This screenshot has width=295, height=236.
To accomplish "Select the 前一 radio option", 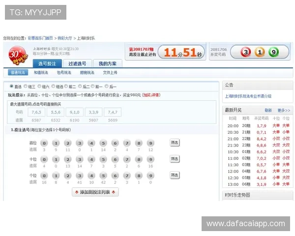I will (x=92, y=86).
